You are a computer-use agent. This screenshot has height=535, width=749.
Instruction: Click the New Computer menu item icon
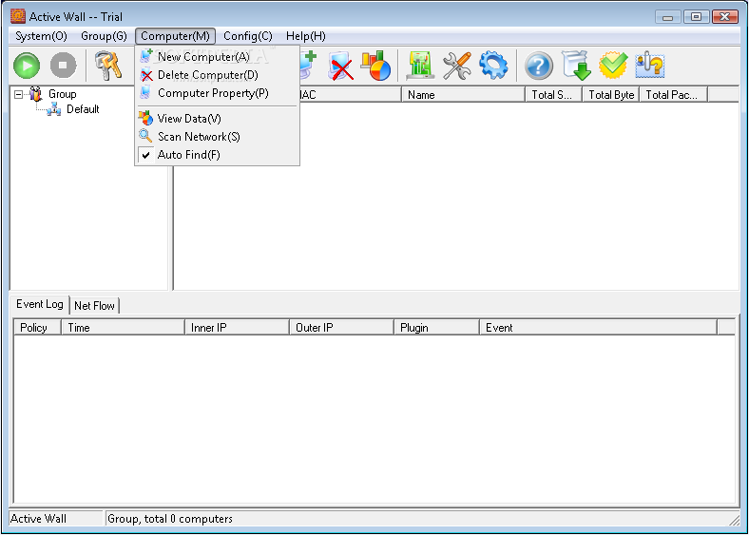(146, 56)
